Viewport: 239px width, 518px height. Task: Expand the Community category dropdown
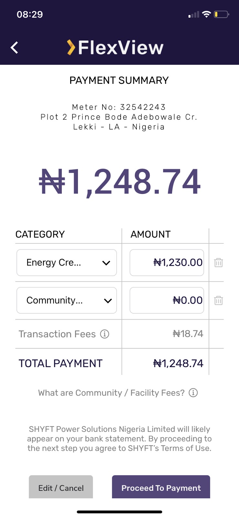click(67, 300)
